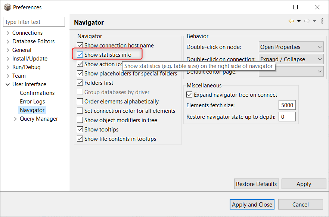This screenshot has width=329, height=217.
Task: Toggle Expand navigator tree on connect
Action: [189, 94]
